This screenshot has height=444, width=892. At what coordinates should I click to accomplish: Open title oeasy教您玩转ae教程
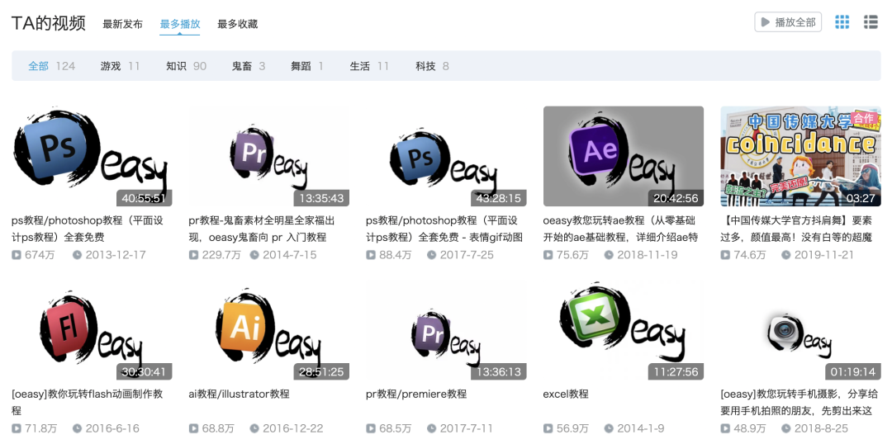click(620, 229)
